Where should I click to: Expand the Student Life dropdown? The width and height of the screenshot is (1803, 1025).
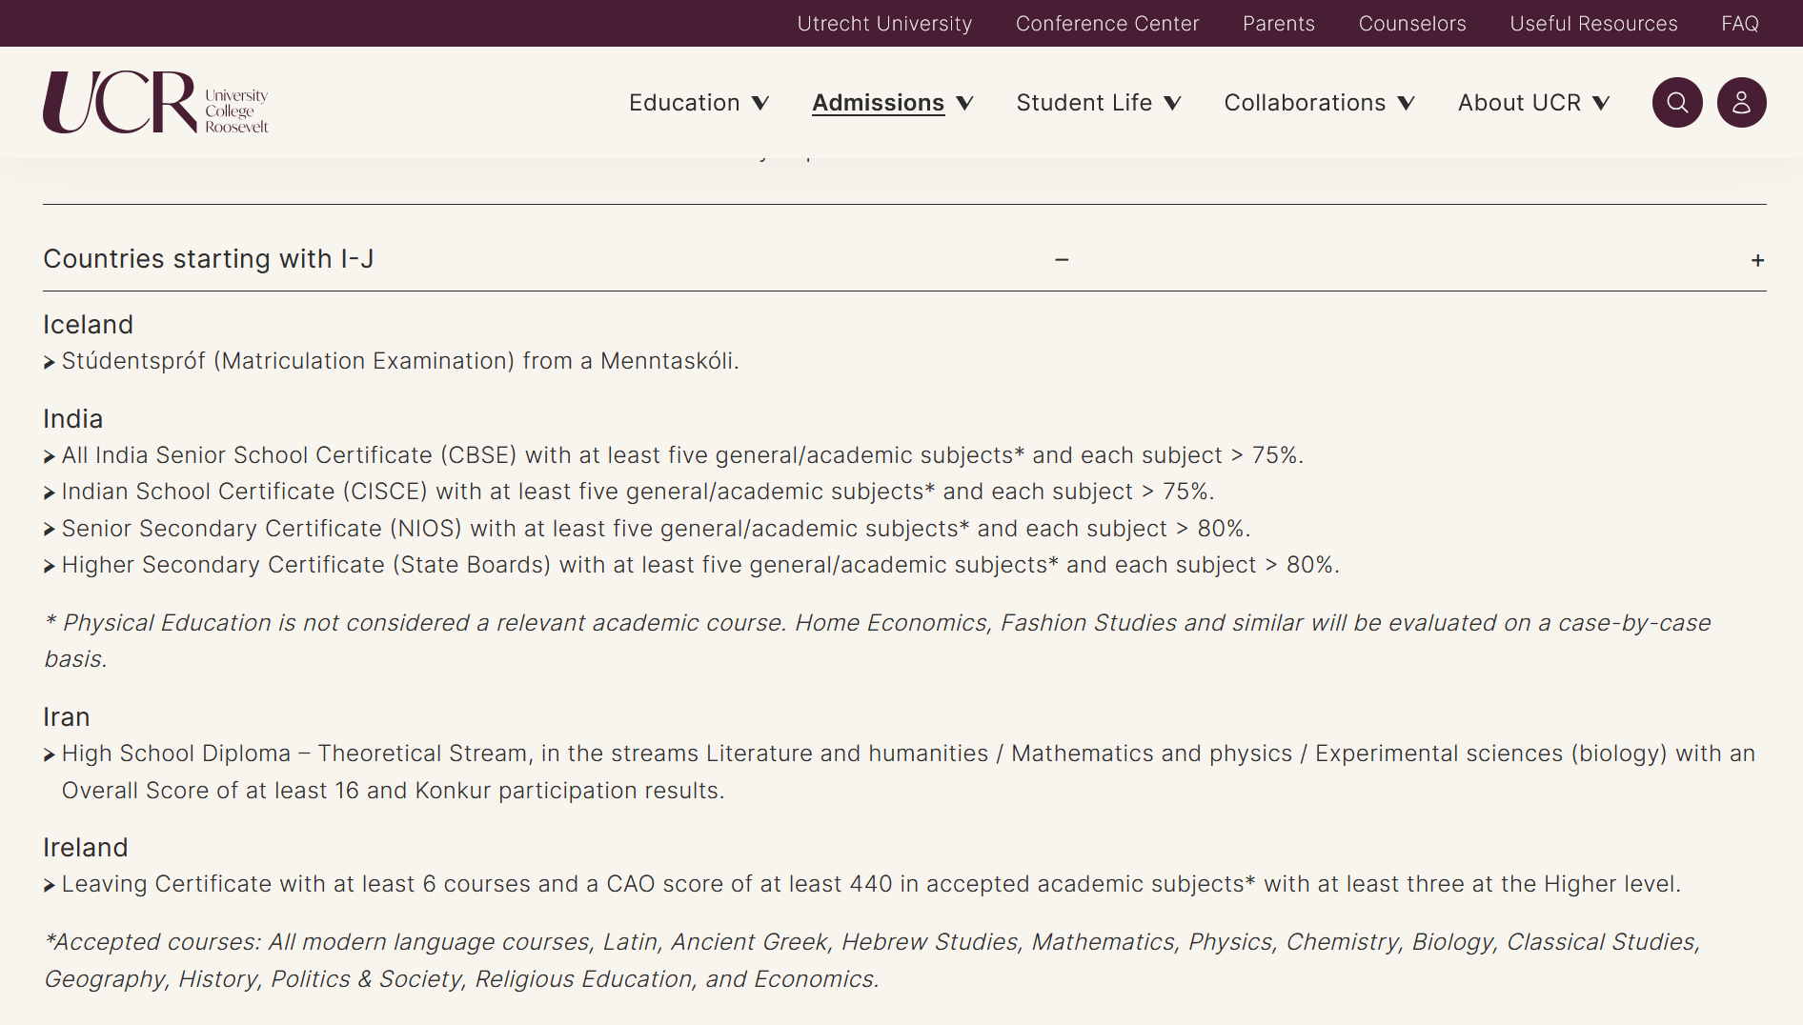(x=1098, y=103)
